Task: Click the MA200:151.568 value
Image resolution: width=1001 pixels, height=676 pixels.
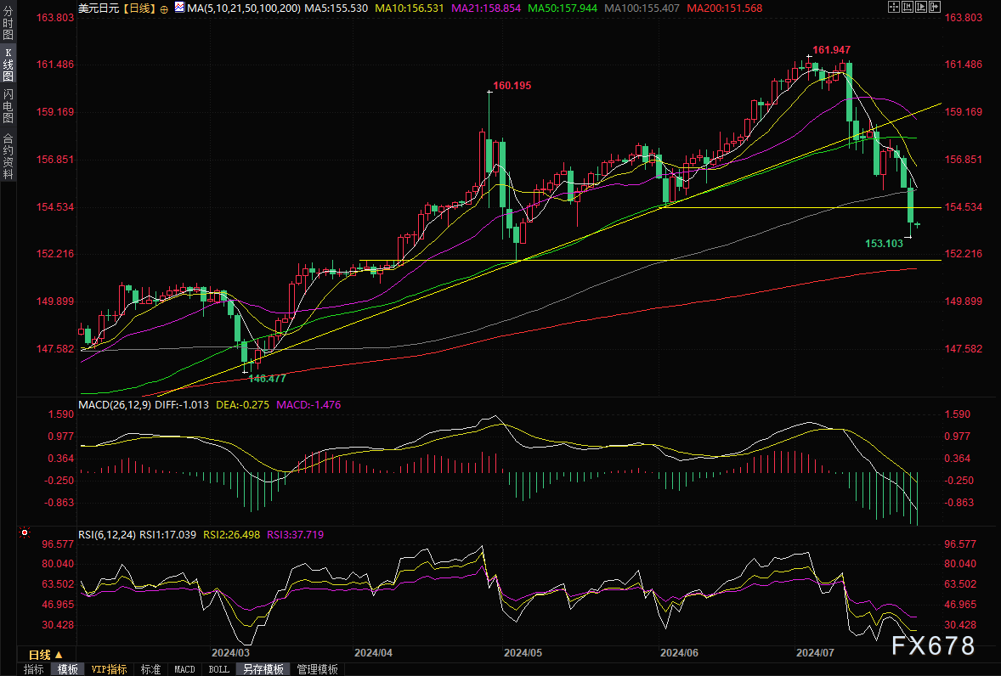Action: click(x=725, y=8)
